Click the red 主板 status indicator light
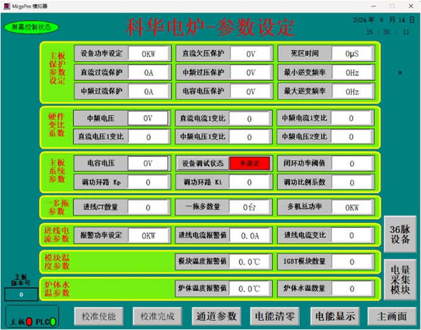 click(x=29, y=321)
